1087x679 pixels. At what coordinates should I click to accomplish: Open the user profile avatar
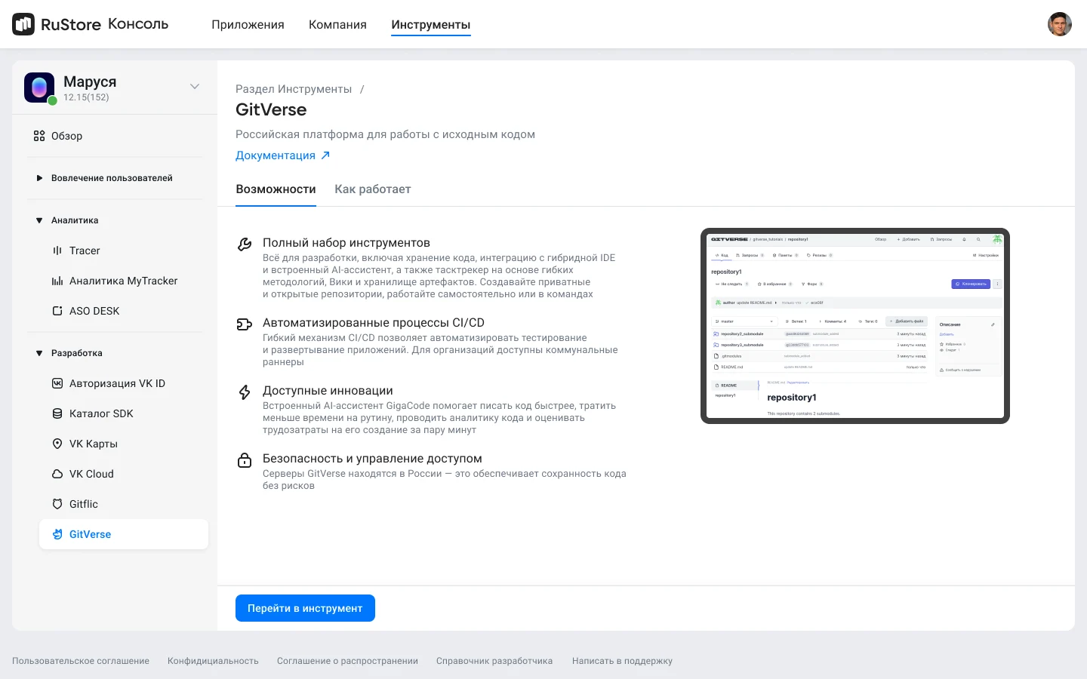pyautogui.click(x=1060, y=24)
